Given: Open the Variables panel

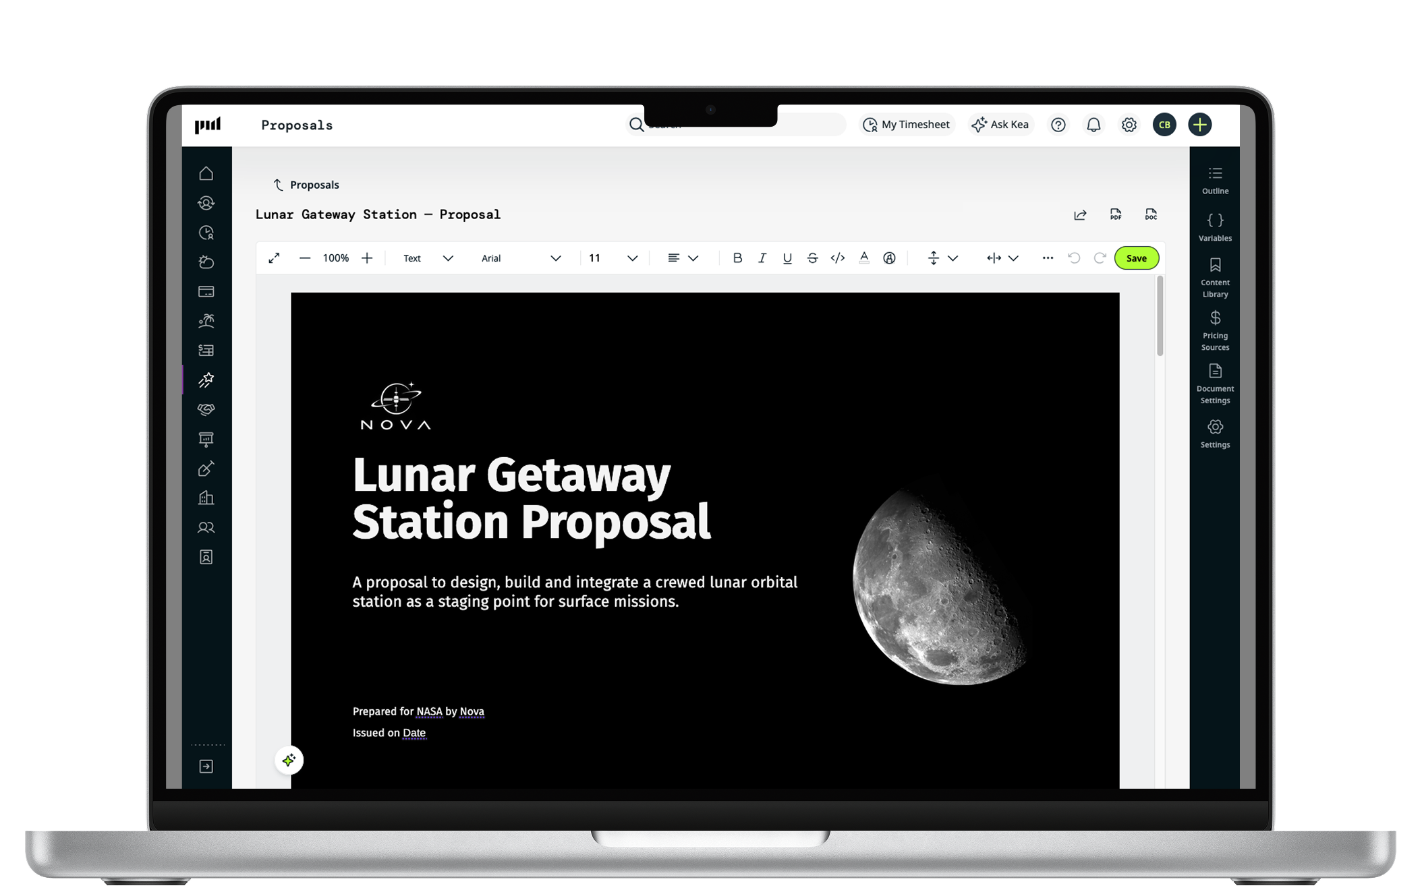Looking at the screenshot, I should 1214,227.
